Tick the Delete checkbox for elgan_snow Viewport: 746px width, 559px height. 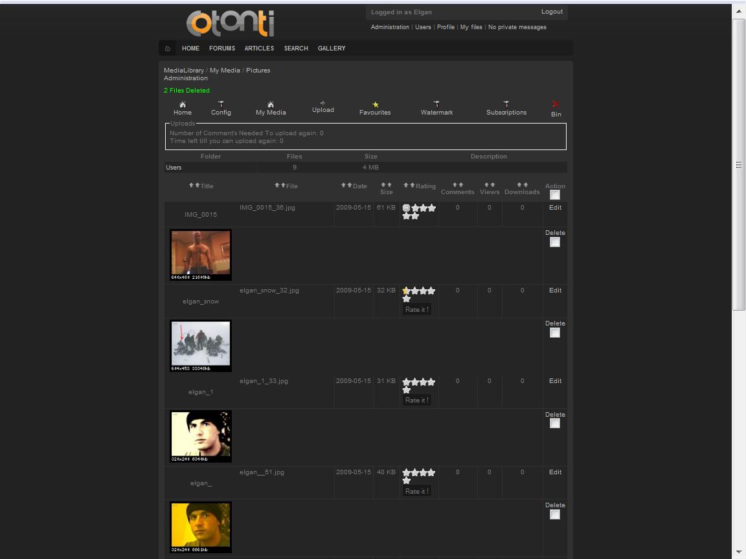click(555, 333)
